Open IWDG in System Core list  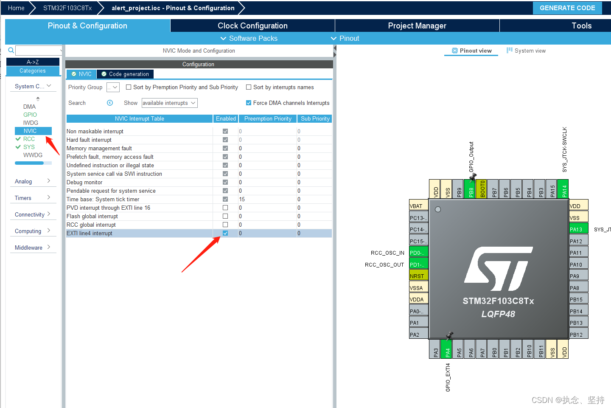[x=31, y=123]
